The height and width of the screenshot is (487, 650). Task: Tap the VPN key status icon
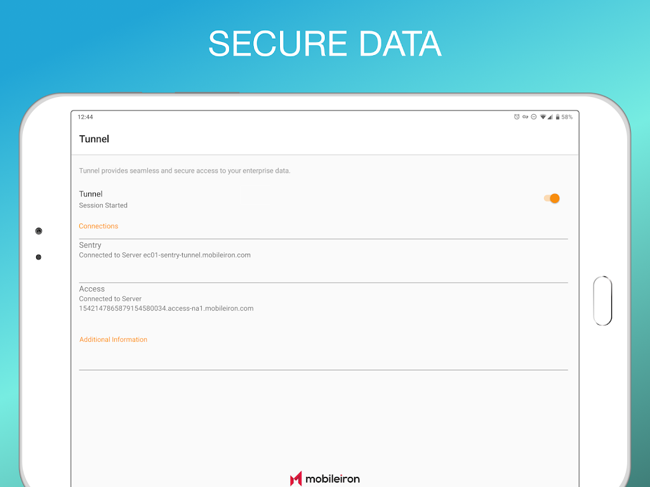[x=525, y=117]
